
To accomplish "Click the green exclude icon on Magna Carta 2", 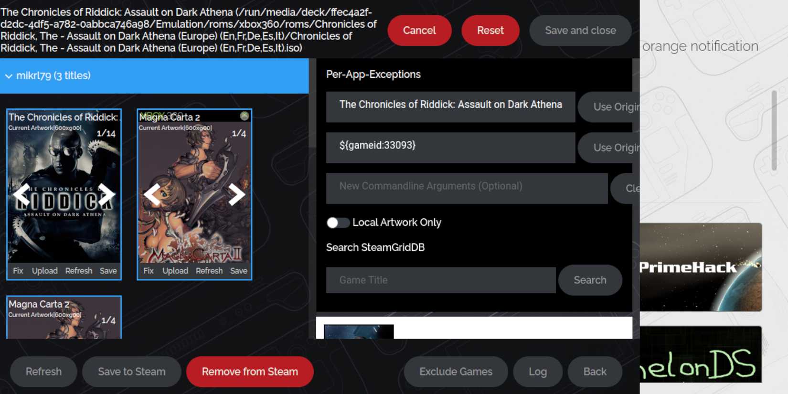I will click(245, 116).
